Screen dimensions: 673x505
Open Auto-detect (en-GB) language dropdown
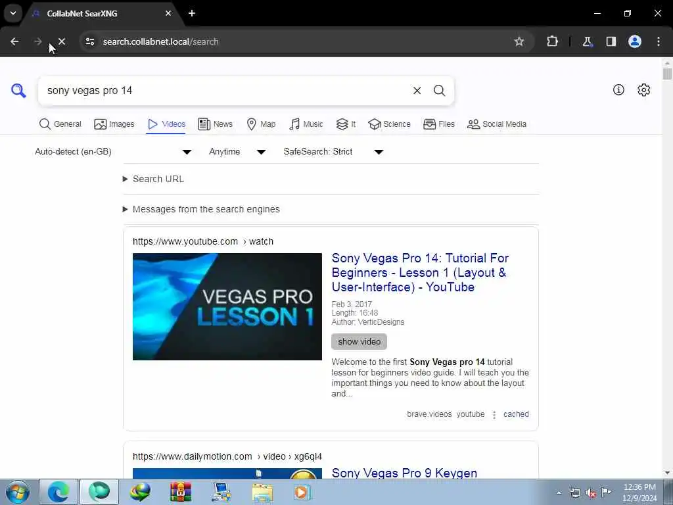pos(113,152)
